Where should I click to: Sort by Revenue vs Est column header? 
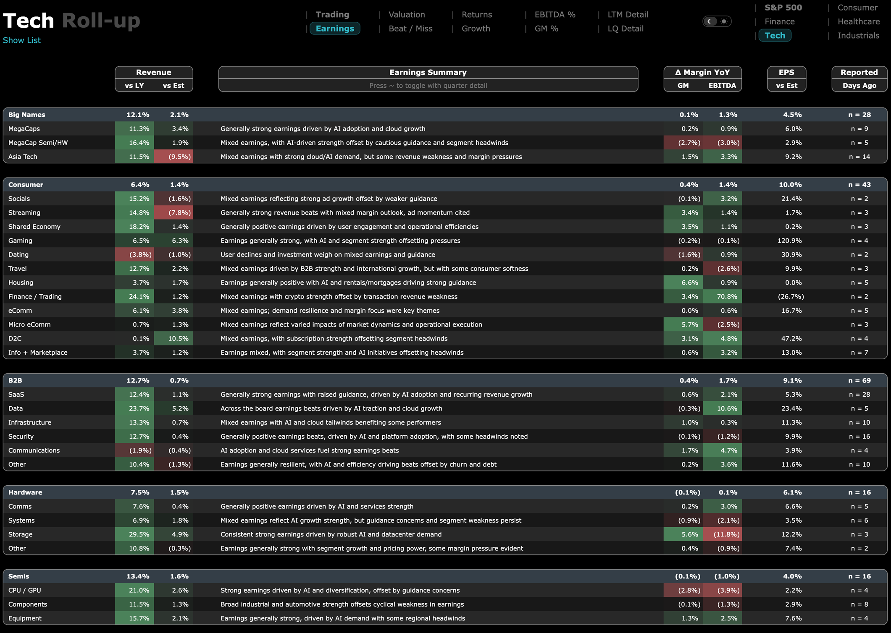pyautogui.click(x=173, y=86)
